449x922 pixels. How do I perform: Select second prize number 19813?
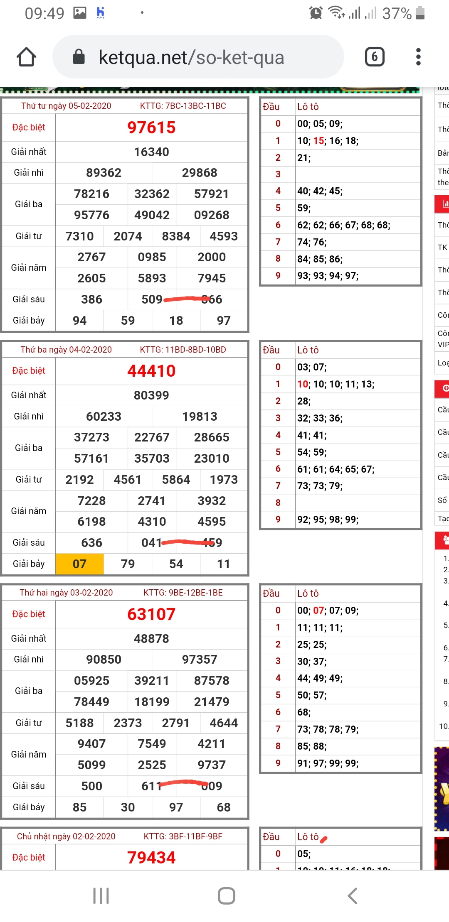pyautogui.click(x=200, y=417)
